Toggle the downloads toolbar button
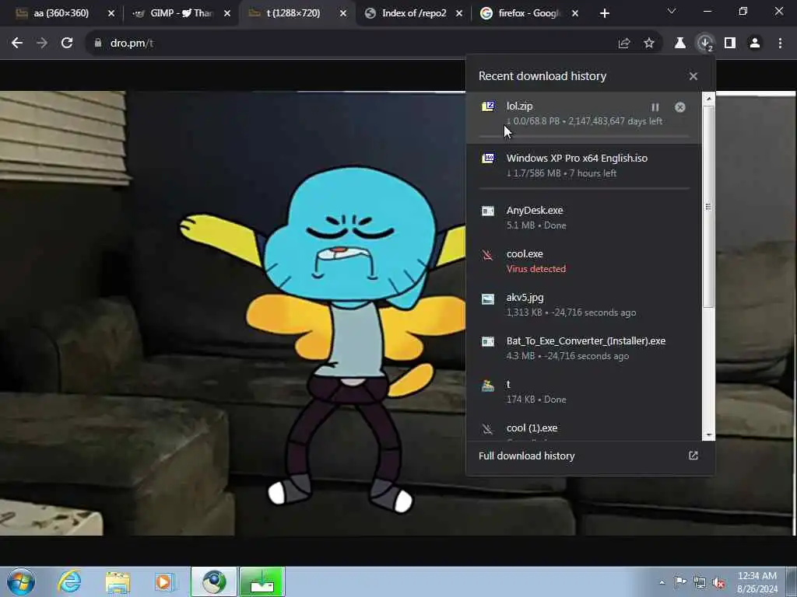797x597 pixels. [x=705, y=44]
